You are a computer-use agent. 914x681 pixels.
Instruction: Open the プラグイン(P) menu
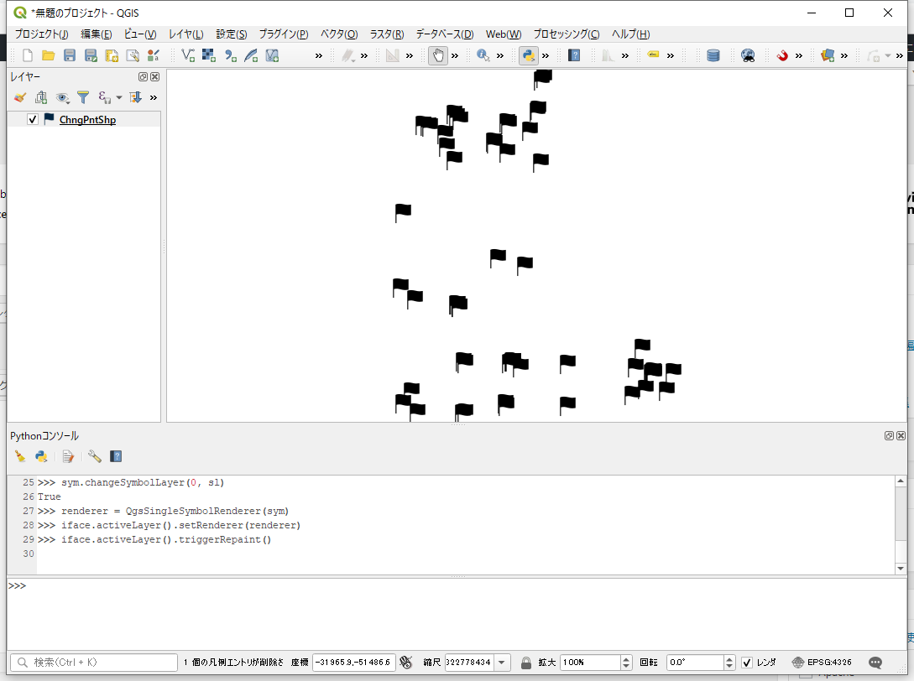tap(283, 34)
